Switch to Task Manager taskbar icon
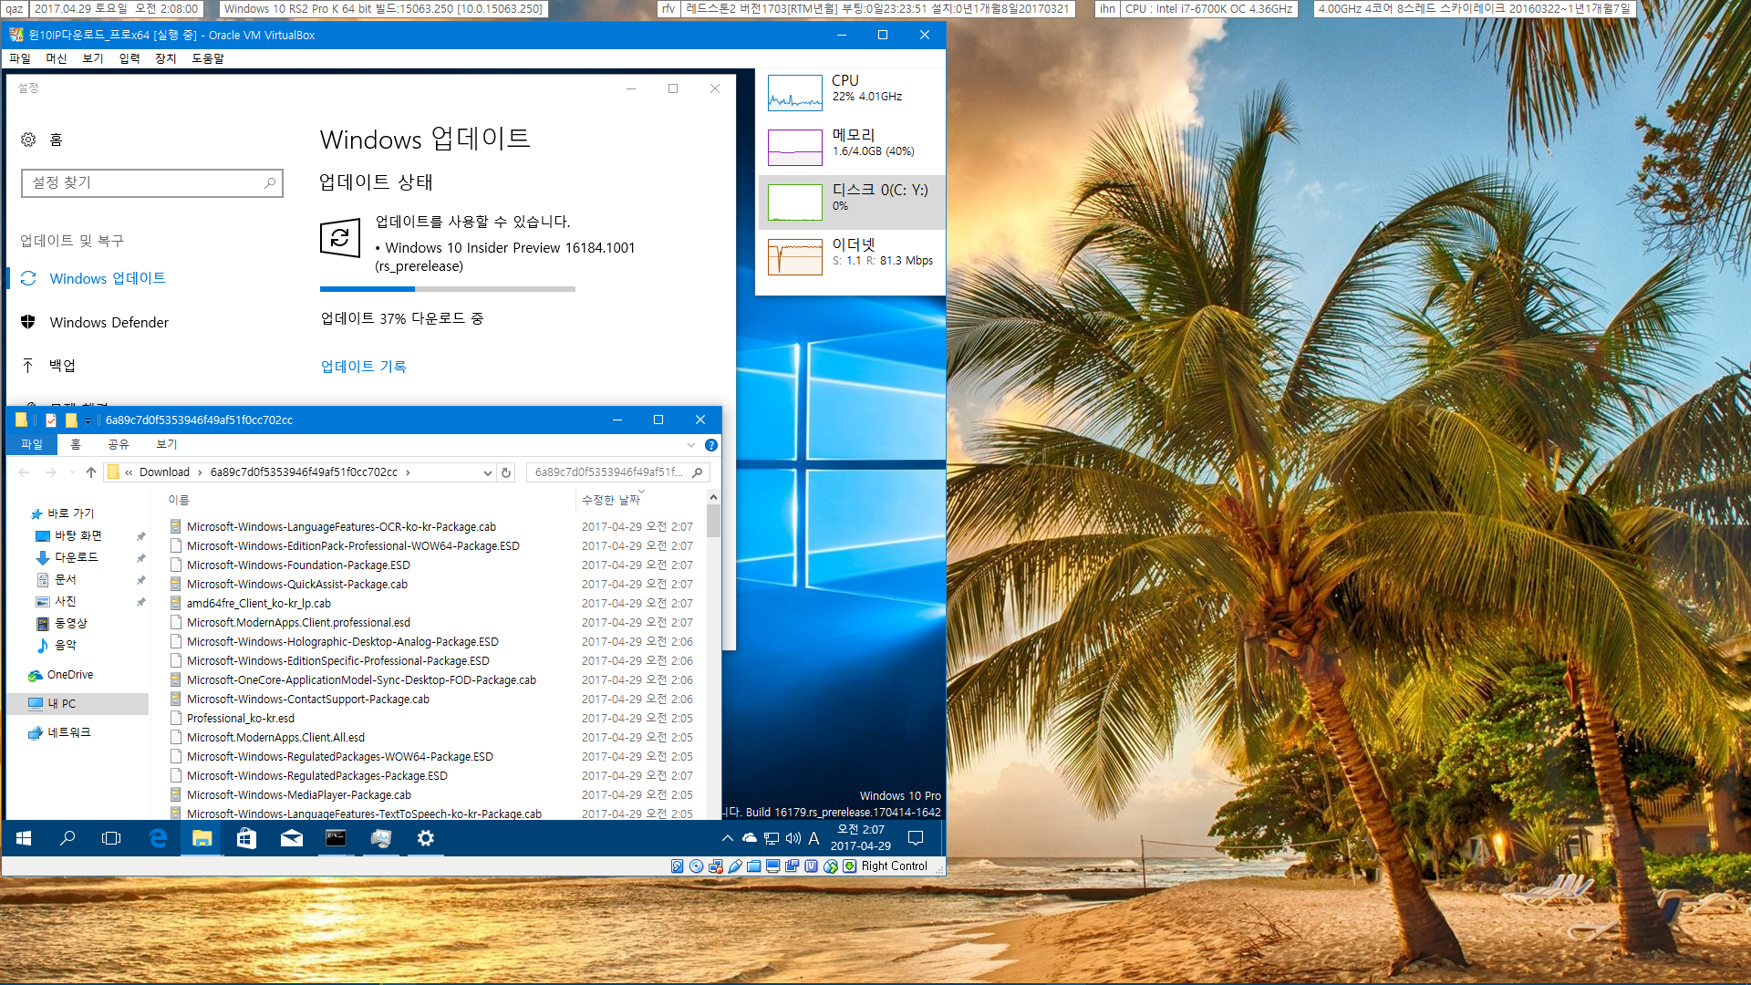 pyautogui.click(x=380, y=838)
